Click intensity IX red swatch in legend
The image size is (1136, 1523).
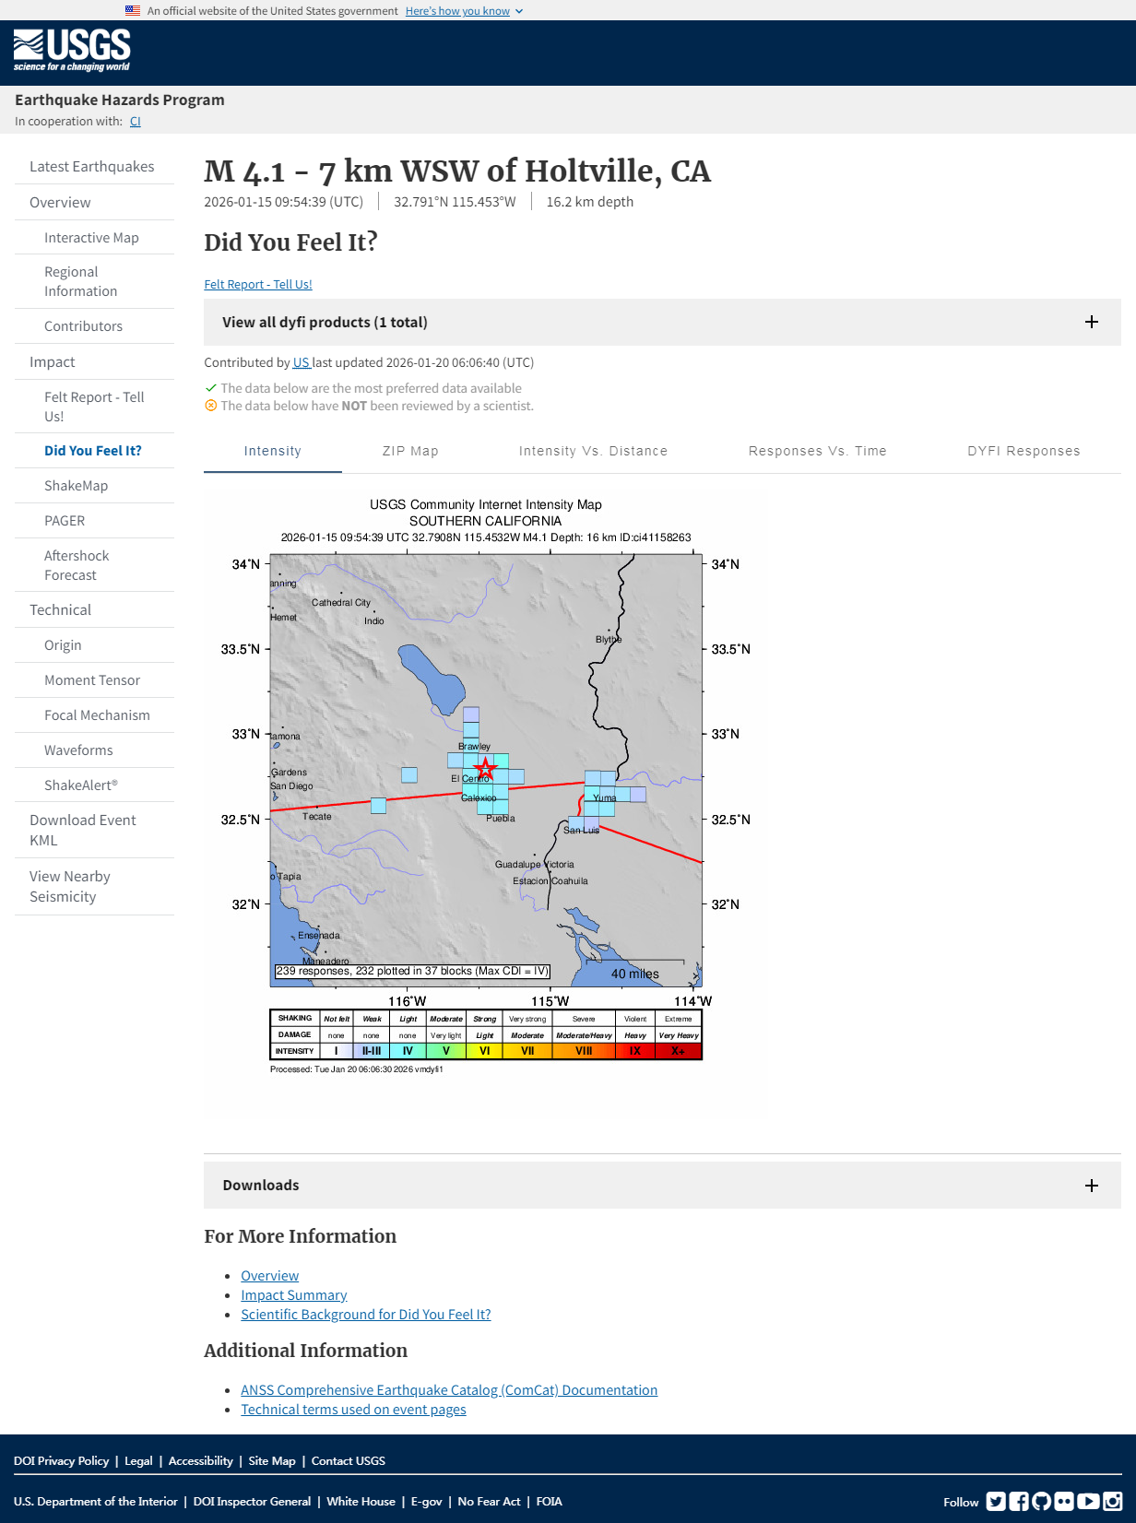(x=635, y=1051)
